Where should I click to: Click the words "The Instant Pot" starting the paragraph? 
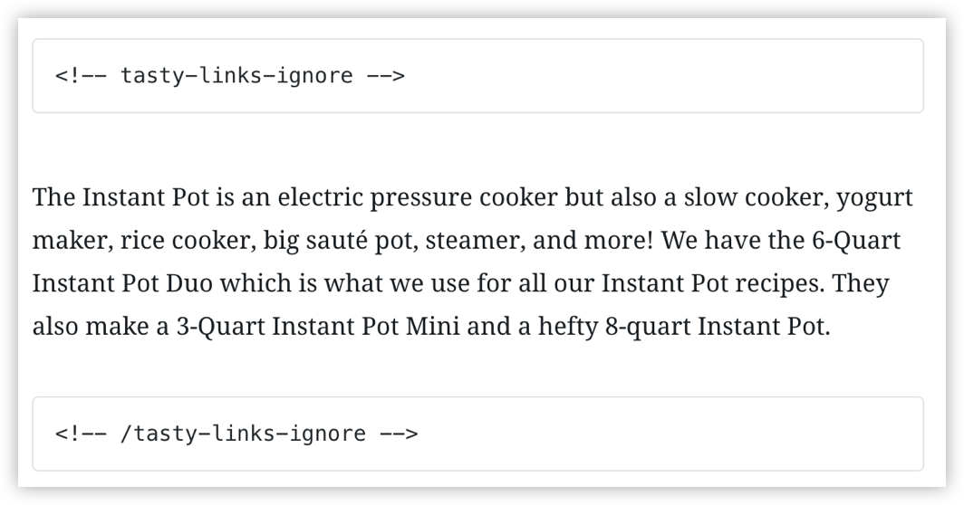(121, 197)
